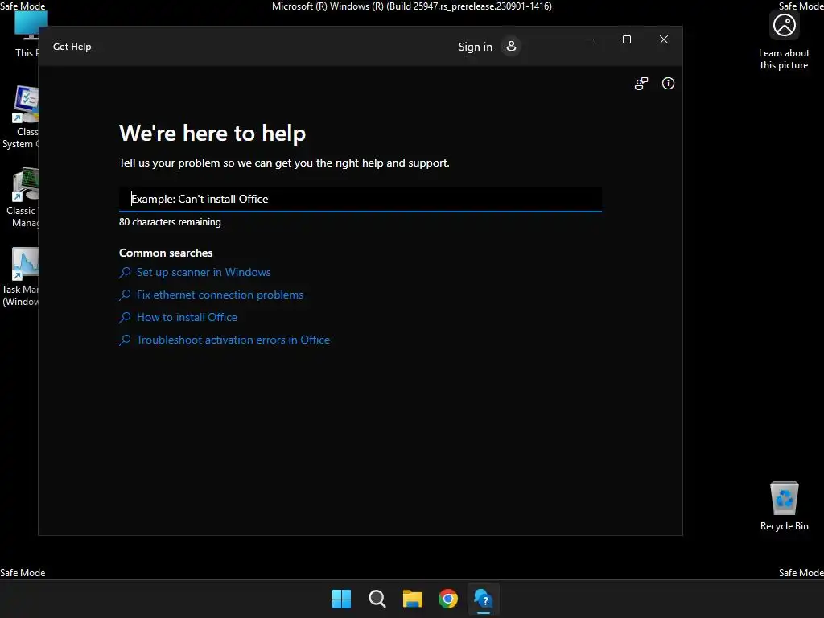Select the Recycle Bin desktop icon

pos(784,506)
